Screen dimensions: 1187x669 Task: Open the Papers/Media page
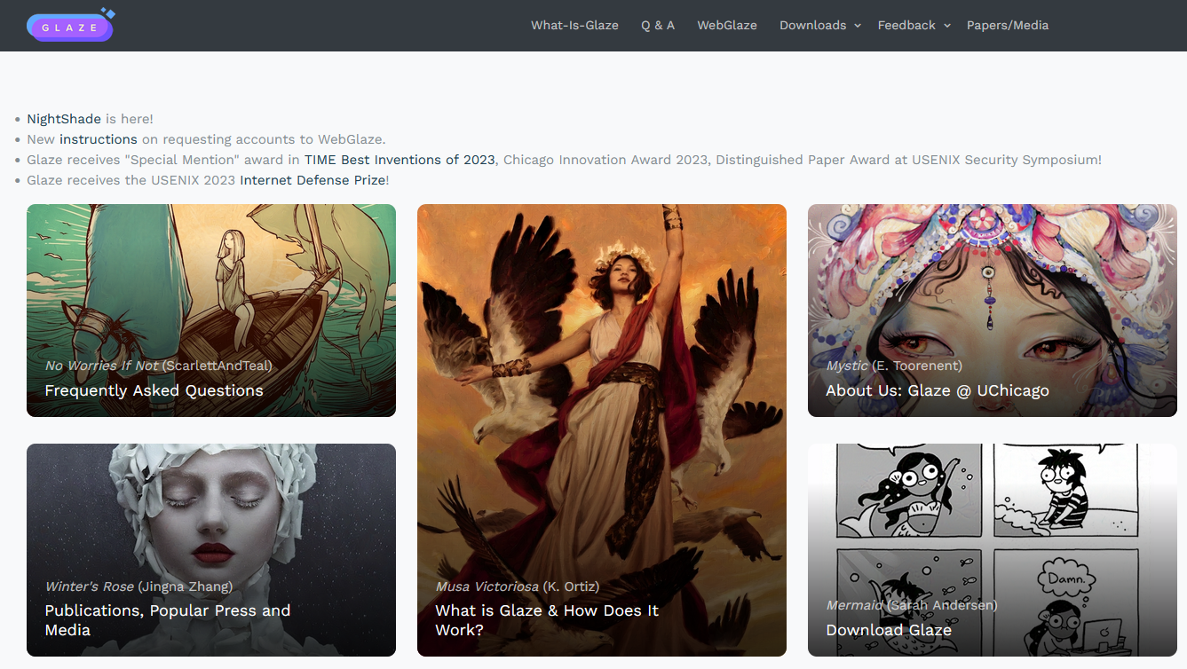click(x=1008, y=26)
